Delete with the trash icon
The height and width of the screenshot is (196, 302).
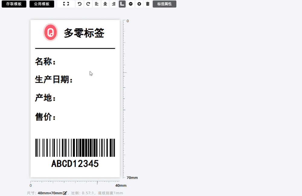[148, 4]
